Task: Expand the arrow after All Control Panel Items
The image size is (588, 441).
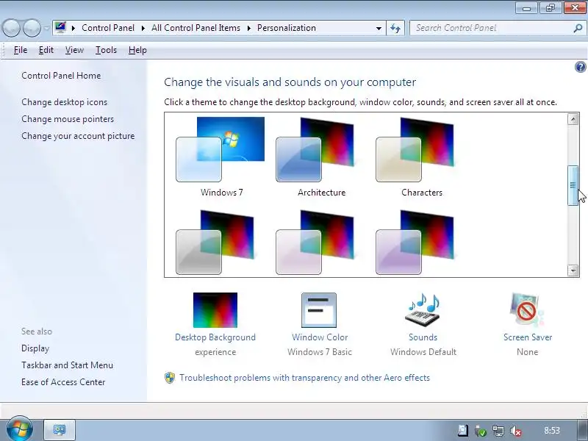Action: click(248, 28)
